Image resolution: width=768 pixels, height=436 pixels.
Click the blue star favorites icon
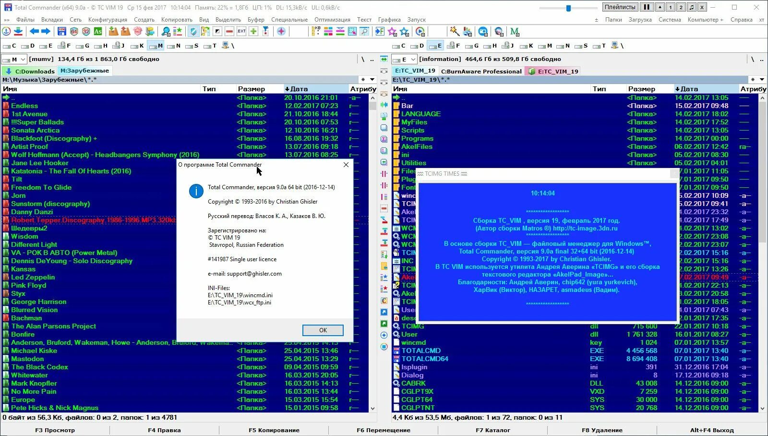(x=404, y=31)
